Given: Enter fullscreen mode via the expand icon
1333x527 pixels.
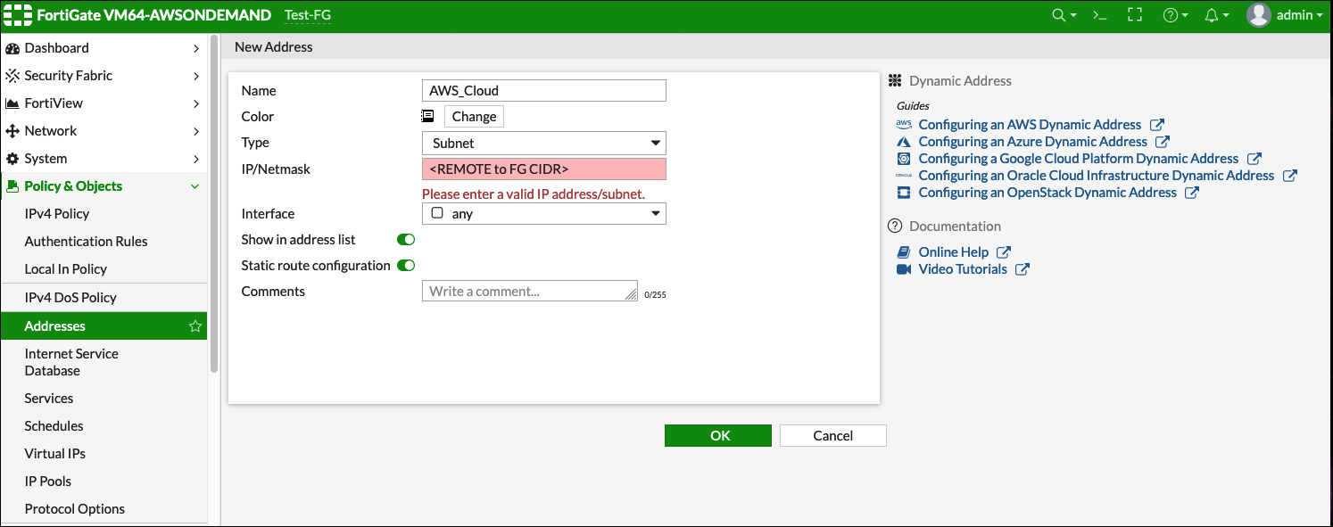Looking at the screenshot, I should (x=1134, y=15).
